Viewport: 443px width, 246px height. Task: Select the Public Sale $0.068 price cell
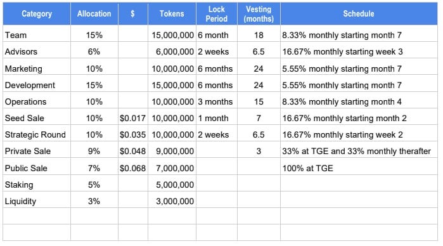133,168
